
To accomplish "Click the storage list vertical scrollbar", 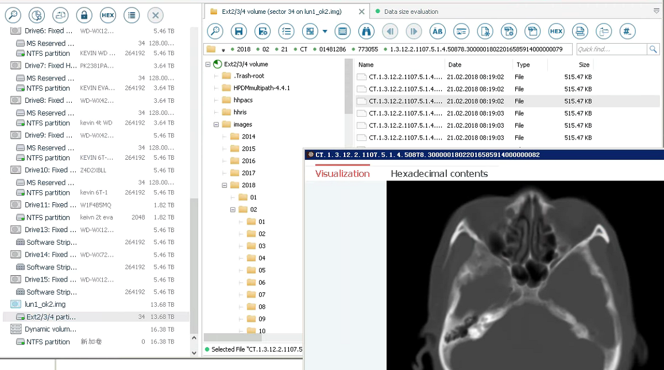I will click(194, 266).
